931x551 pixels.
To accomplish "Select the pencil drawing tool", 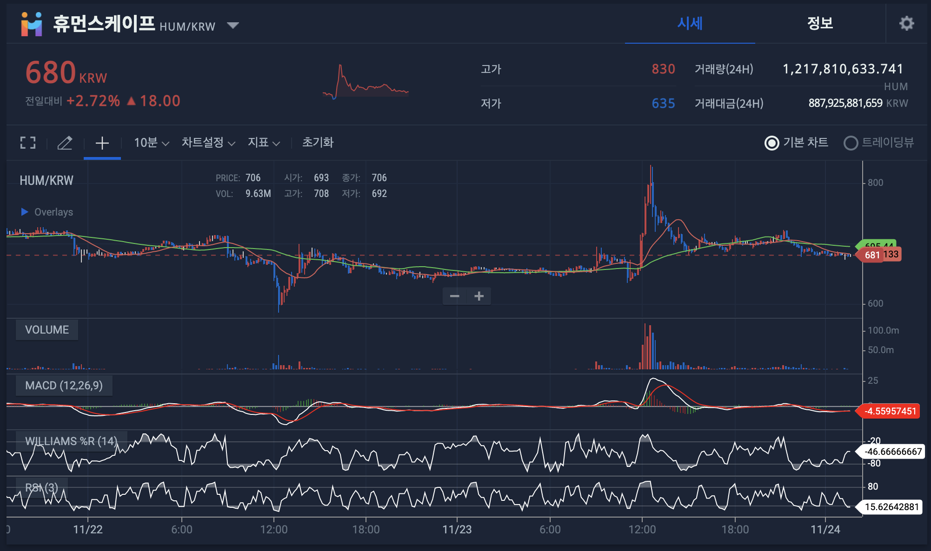I will click(65, 143).
